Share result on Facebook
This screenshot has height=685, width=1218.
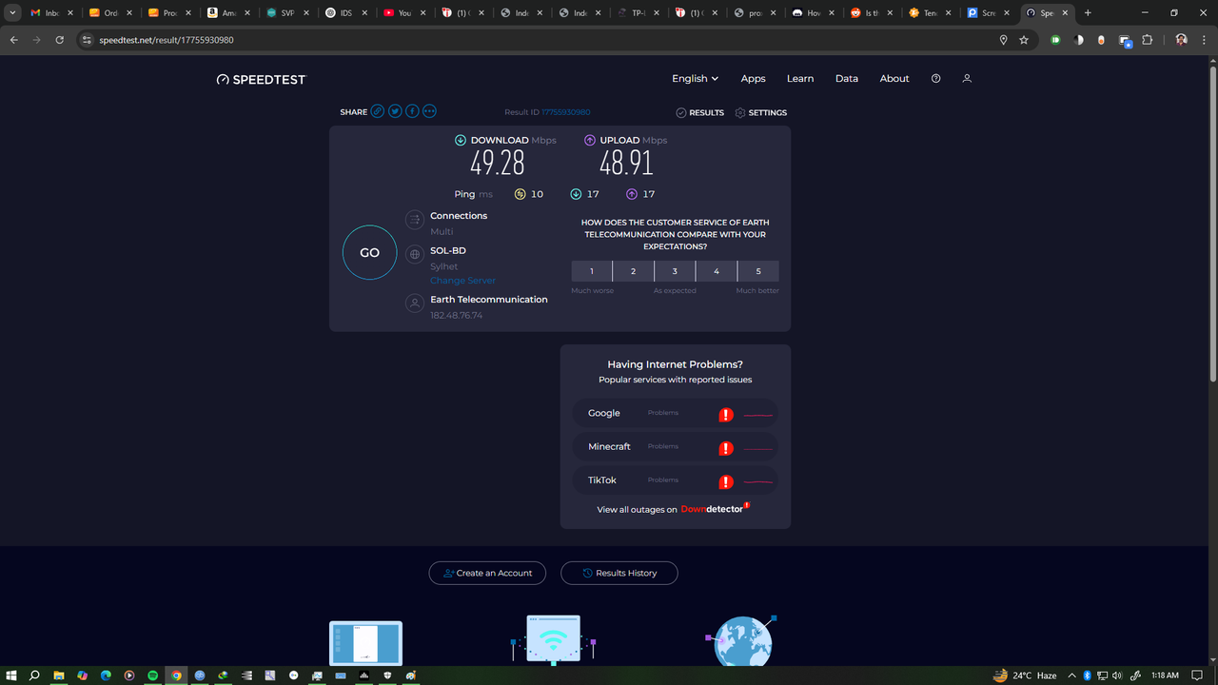[412, 111]
